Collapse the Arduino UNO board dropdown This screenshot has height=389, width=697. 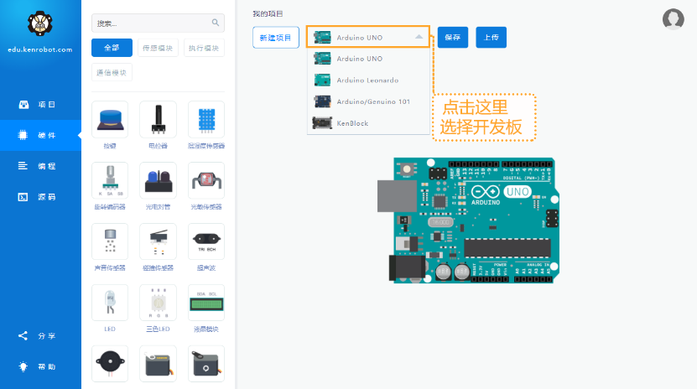coord(418,37)
